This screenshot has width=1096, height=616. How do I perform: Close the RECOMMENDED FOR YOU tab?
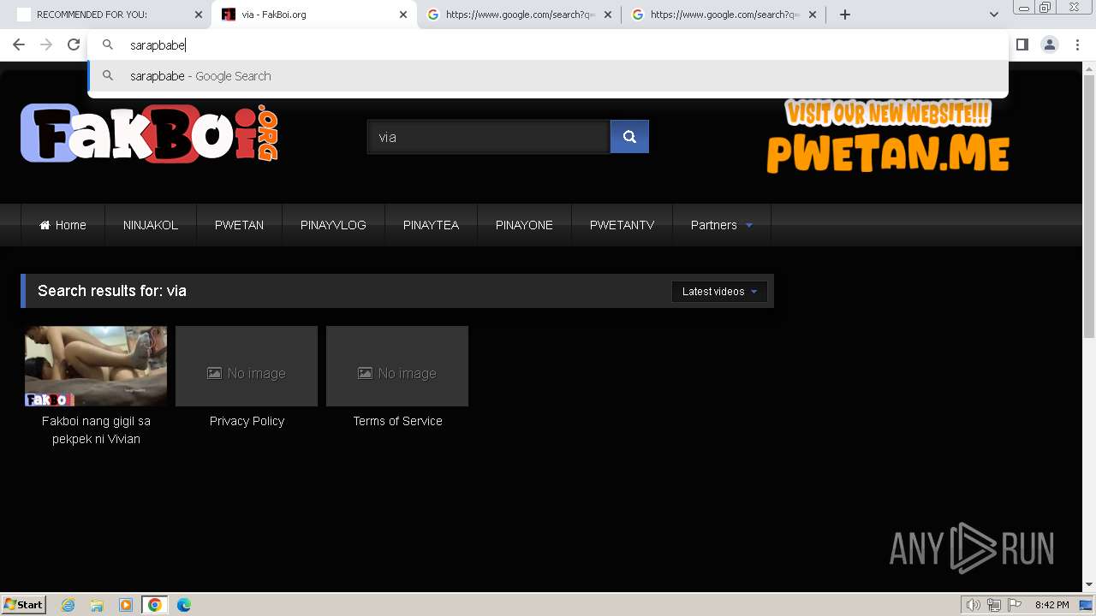click(199, 15)
